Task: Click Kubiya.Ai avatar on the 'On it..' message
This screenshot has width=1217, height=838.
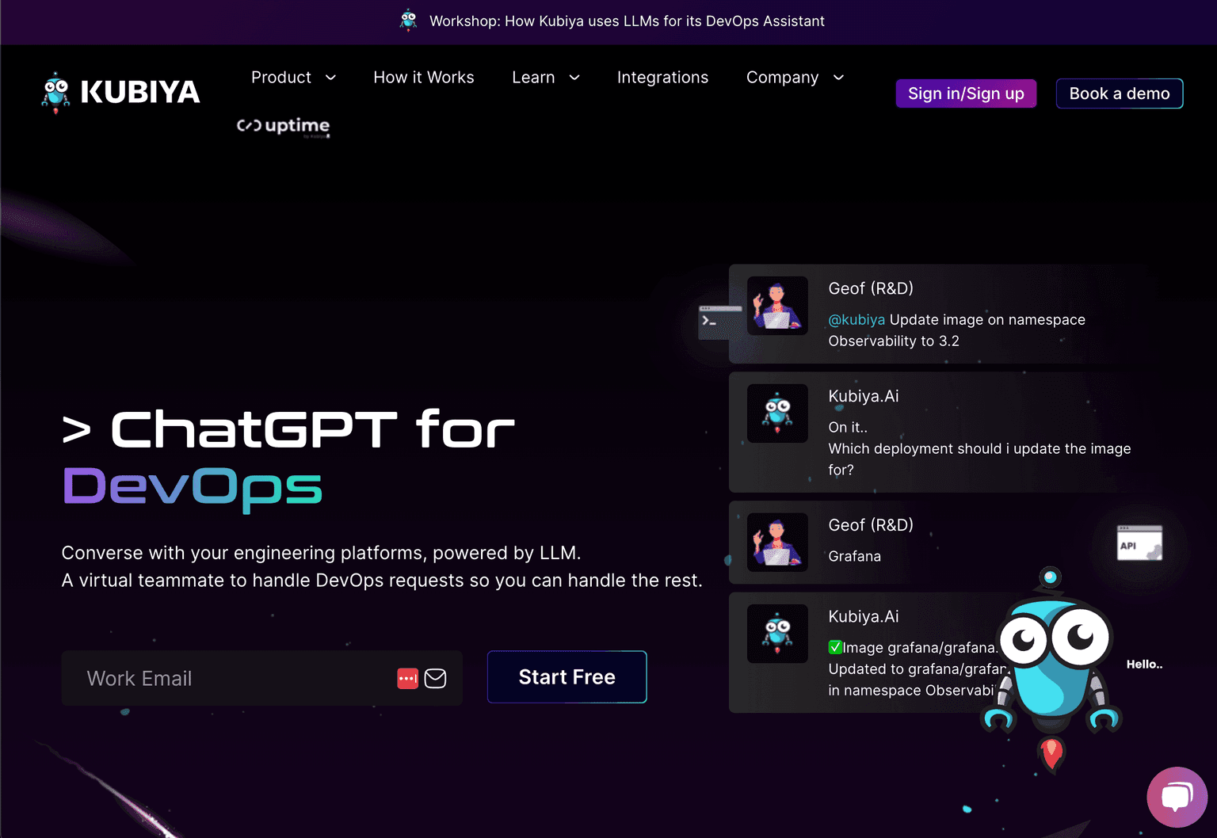Action: point(777,413)
